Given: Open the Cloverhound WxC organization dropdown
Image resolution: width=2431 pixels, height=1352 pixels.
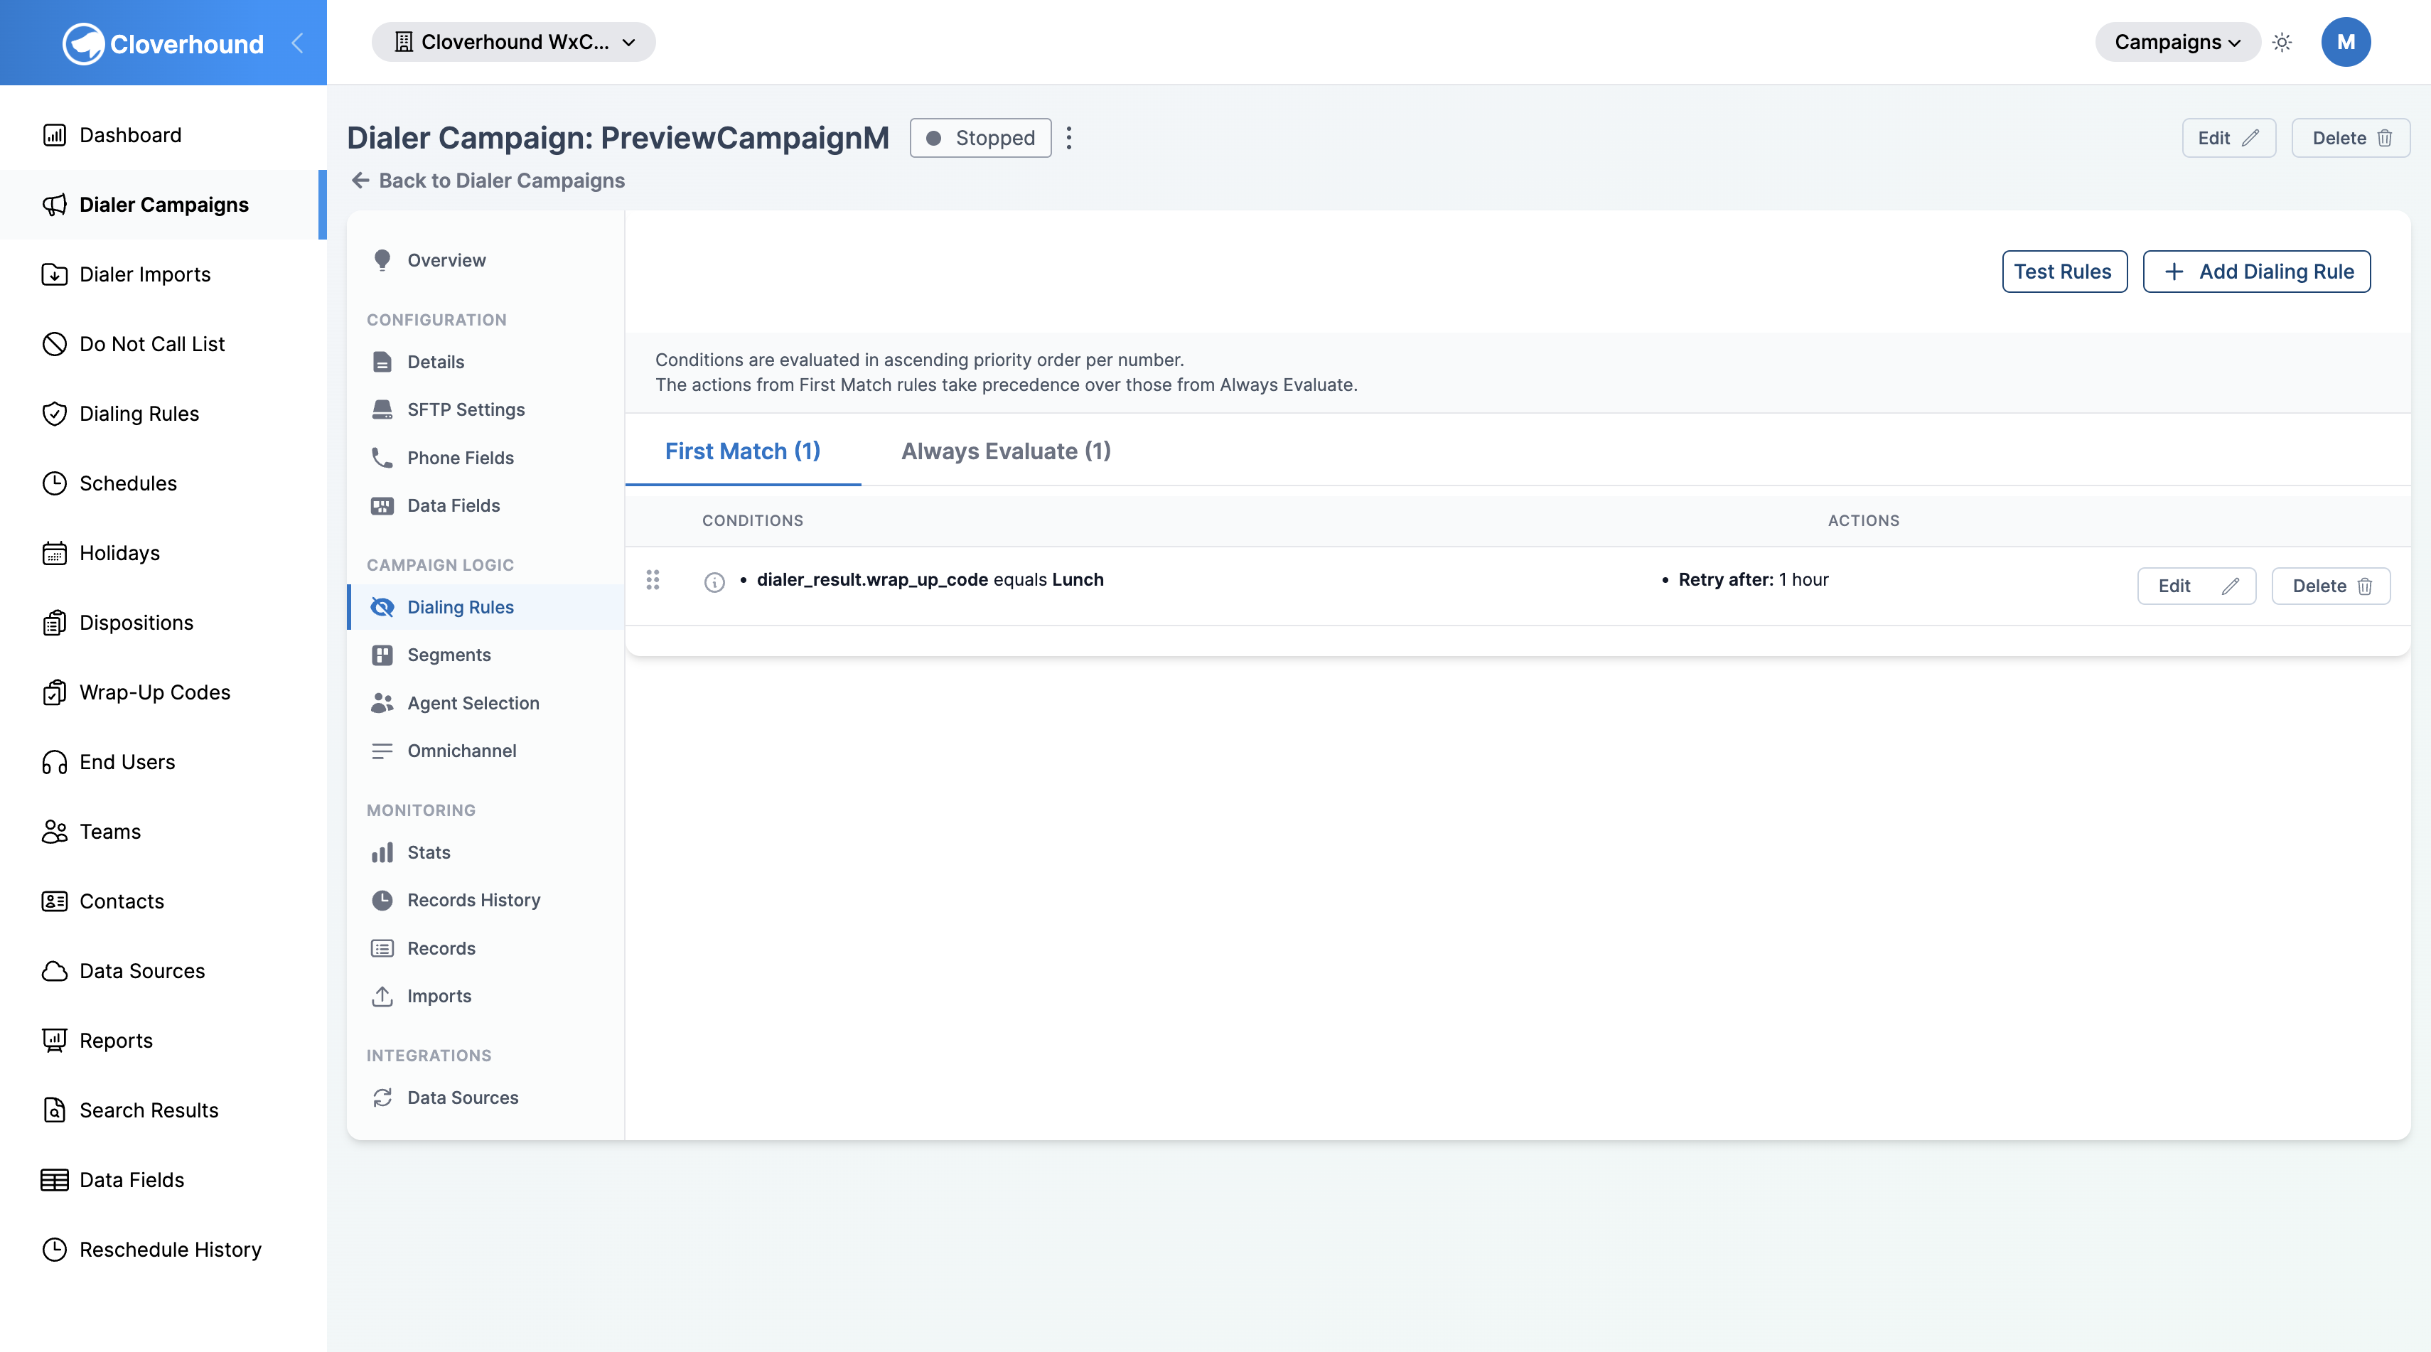Looking at the screenshot, I should (513, 43).
